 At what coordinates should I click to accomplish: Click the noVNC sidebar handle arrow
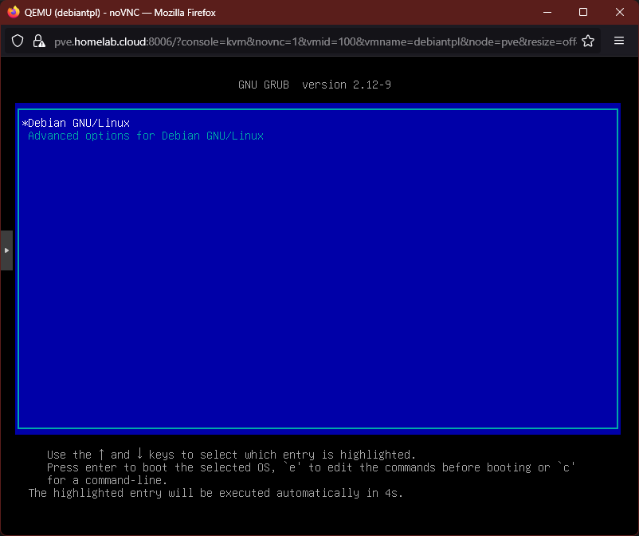click(x=6, y=250)
